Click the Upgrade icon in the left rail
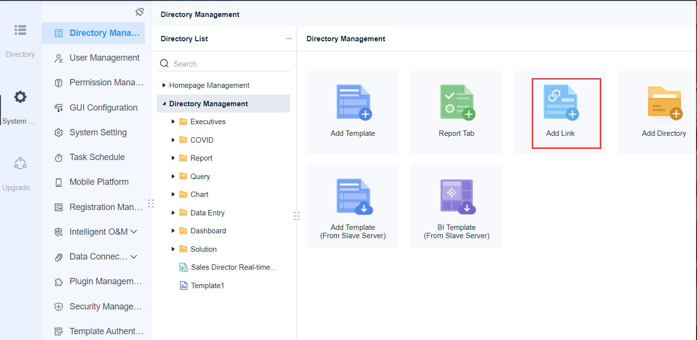The height and width of the screenshot is (340, 697). point(20,163)
